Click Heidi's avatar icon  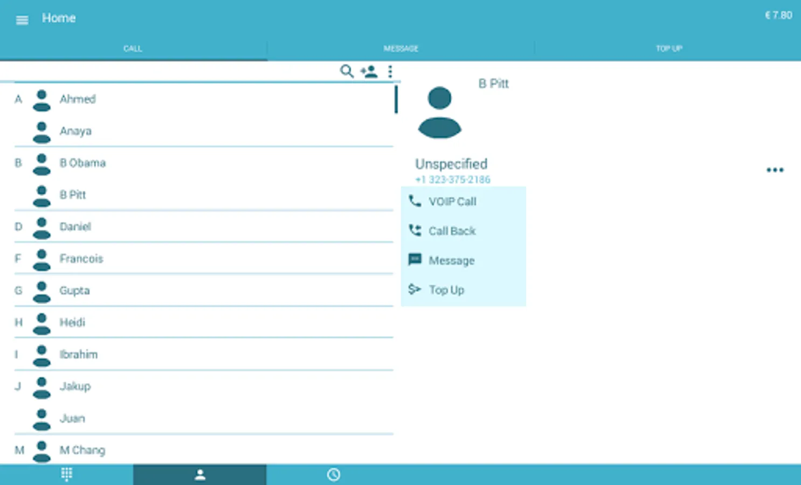coord(42,323)
